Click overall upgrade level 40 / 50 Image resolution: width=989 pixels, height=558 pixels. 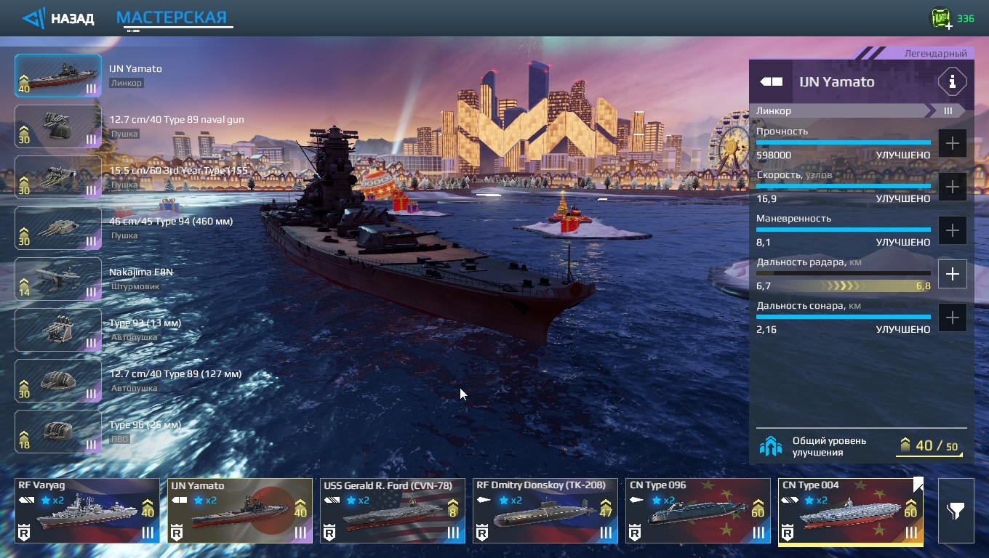[929, 445]
